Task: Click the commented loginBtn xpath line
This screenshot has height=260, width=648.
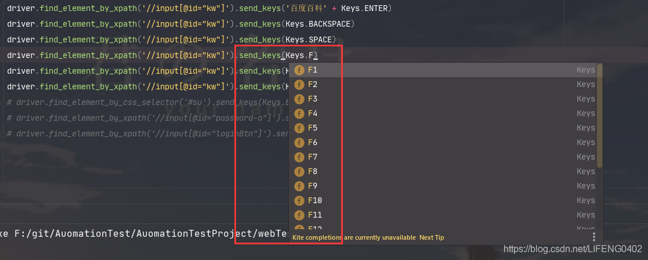Action: tap(147, 134)
